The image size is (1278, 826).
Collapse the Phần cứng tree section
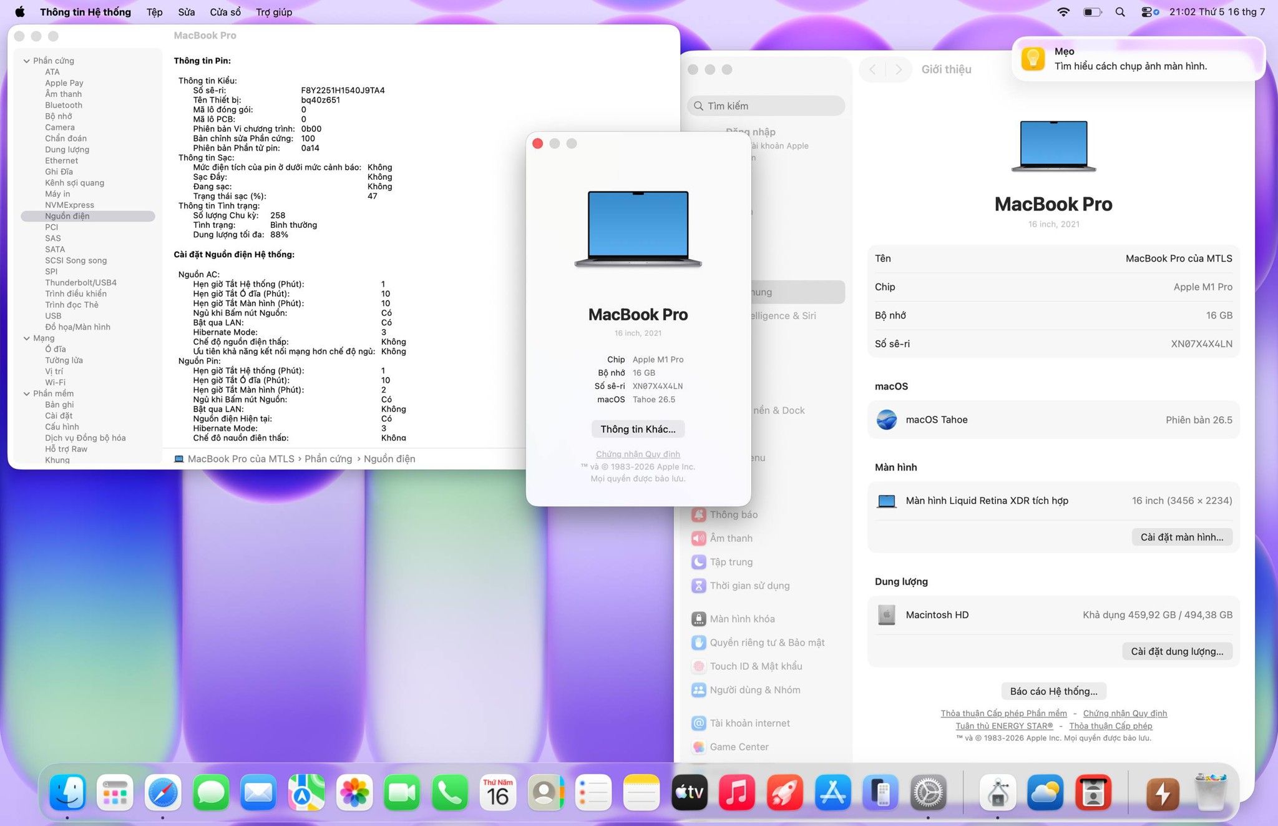(x=27, y=61)
